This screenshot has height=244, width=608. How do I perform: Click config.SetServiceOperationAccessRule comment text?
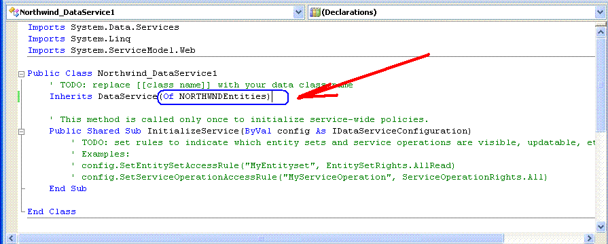pos(179,177)
